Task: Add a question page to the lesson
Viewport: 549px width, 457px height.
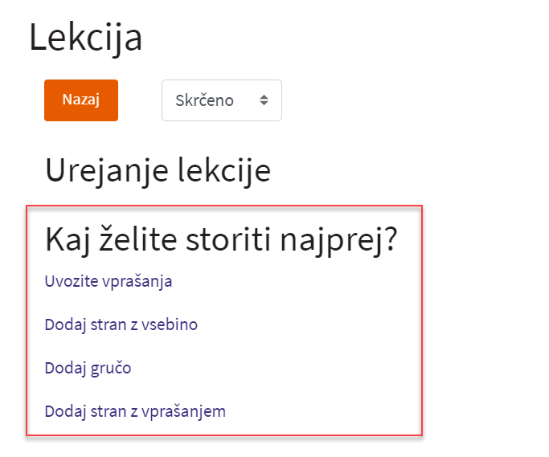Action: (135, 411)
